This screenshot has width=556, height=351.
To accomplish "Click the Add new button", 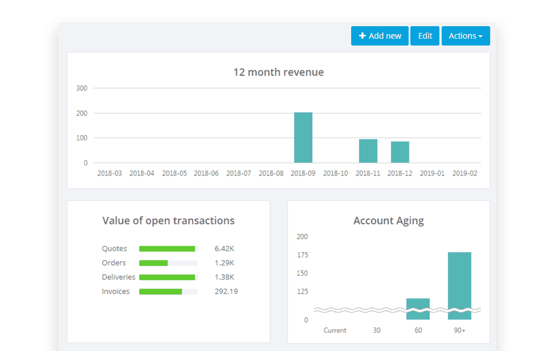I will 380,36.
